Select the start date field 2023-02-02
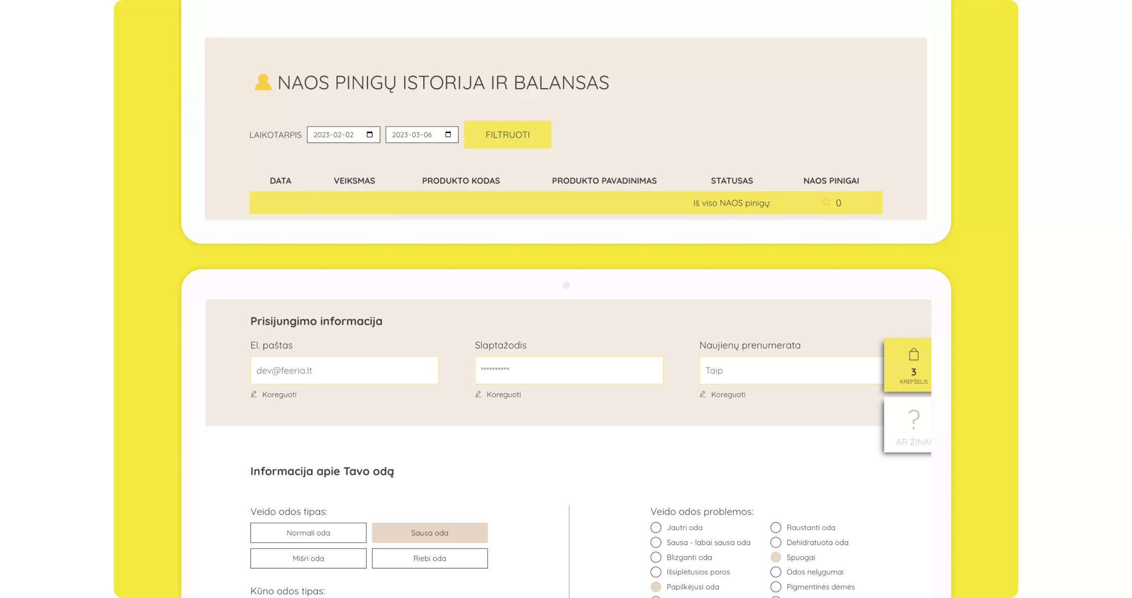Screen dimensions: 1132x598 pos(343,135)
